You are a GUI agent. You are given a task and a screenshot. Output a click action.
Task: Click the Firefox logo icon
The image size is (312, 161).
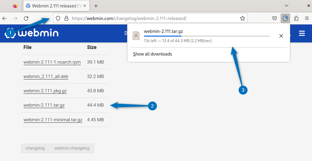pyautogui.click(x=15, y=6)
